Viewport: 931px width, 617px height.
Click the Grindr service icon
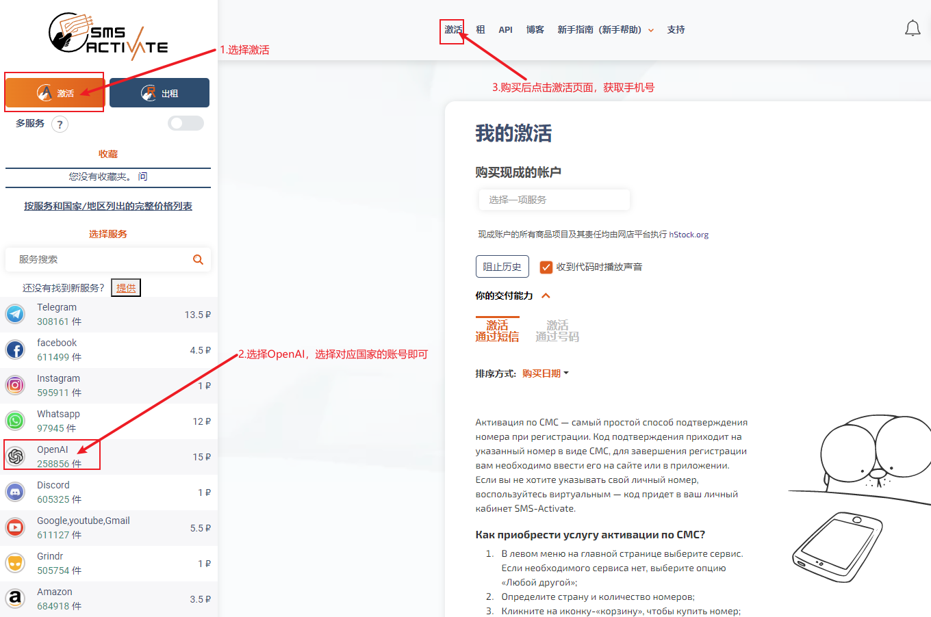click(x=15, y=563)
